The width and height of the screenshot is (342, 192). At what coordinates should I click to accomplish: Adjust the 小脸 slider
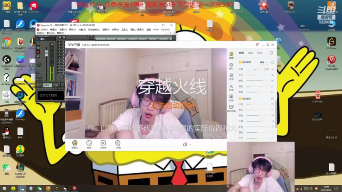point(258,104)
